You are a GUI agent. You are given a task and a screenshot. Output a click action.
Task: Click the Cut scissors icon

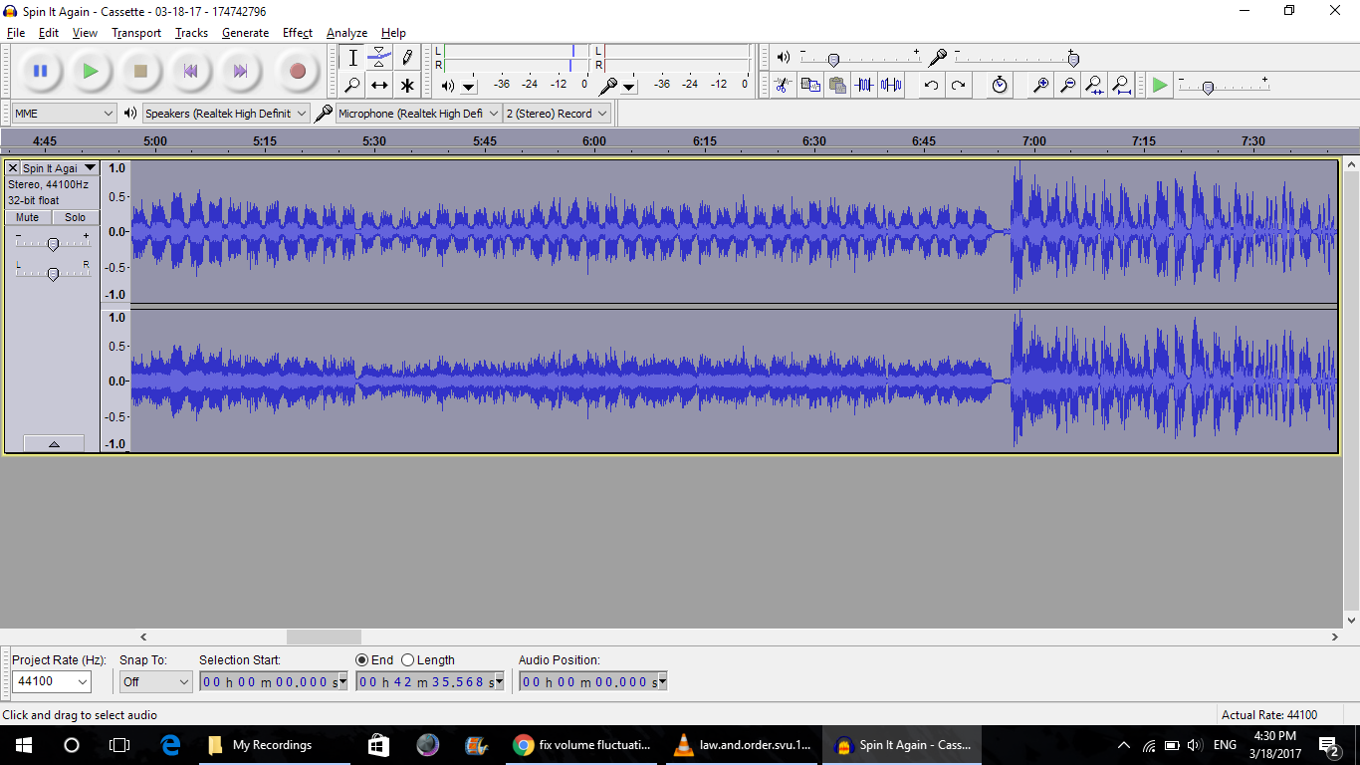coord(784,85)
